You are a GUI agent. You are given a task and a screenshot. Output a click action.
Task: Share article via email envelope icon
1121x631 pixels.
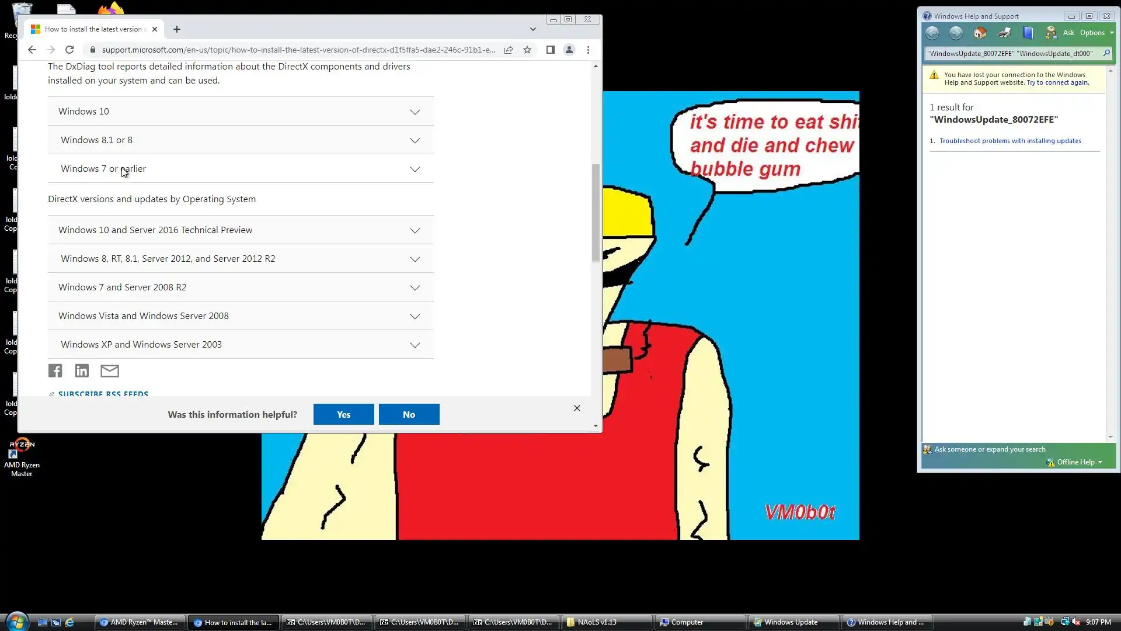[110, 370]
